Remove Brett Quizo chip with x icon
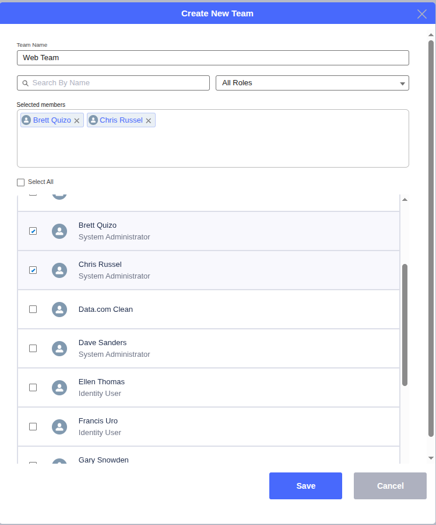 77,121
